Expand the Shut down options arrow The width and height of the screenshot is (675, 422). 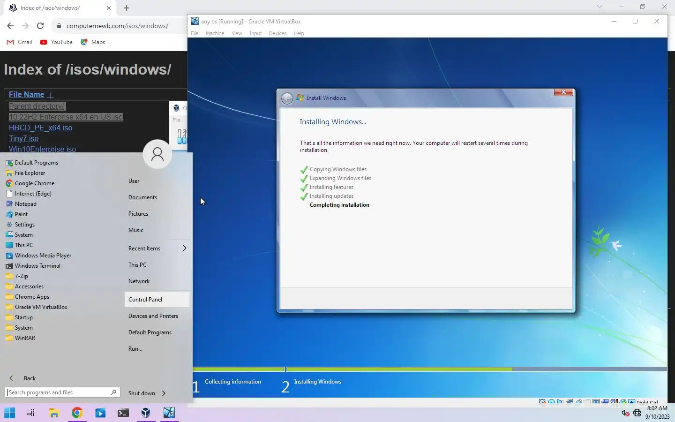(164, 393)
